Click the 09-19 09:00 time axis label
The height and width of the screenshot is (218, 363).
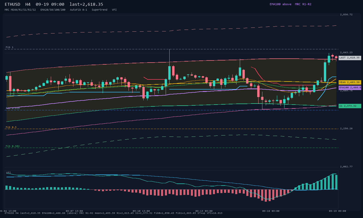tap(338, 211)
